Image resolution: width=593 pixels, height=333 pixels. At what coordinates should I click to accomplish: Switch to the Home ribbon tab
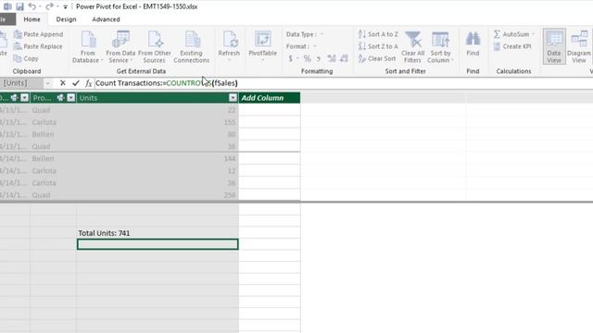click(x=32, y=19)
